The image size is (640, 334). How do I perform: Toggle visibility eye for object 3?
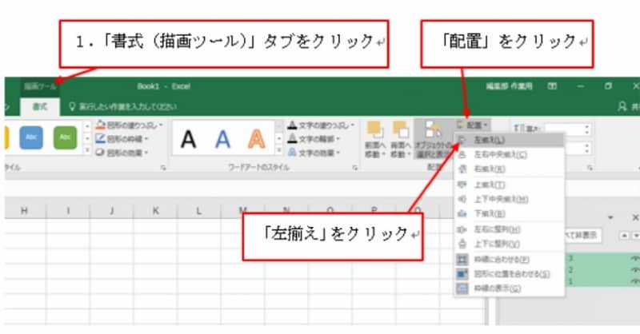(635, 258)
